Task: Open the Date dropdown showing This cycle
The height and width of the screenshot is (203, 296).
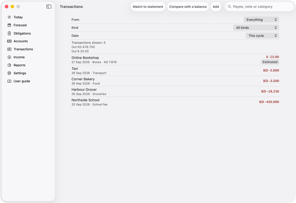Action: coord(262,35)
